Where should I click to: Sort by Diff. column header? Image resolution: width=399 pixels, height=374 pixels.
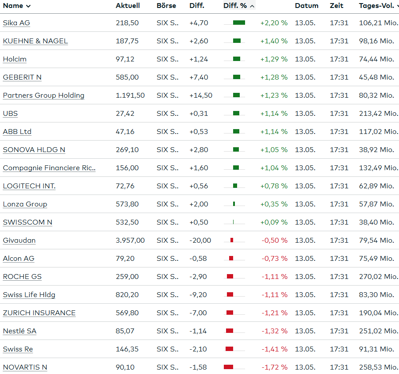point(197,6)
